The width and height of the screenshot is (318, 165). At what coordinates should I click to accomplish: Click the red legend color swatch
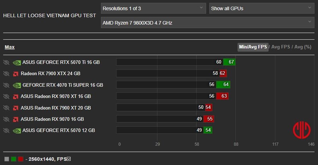(20, 159)
